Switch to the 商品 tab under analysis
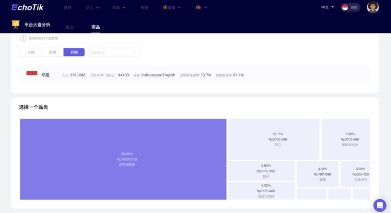 (x=95, y=27)
